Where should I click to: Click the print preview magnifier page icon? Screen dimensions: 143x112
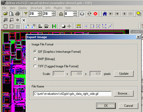point(12,14)
